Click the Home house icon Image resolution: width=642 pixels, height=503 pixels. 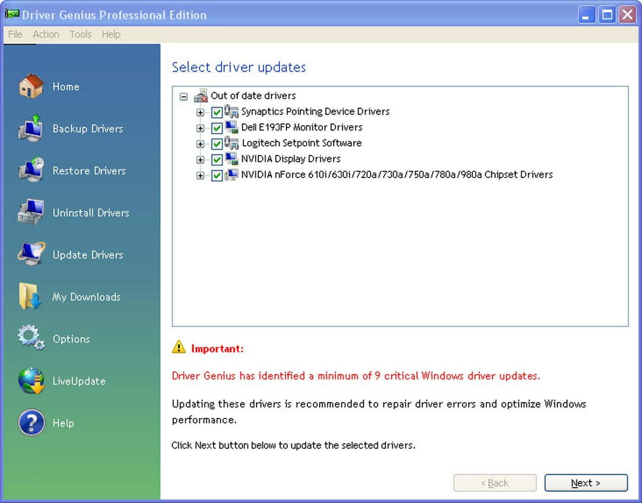(31, 86)
